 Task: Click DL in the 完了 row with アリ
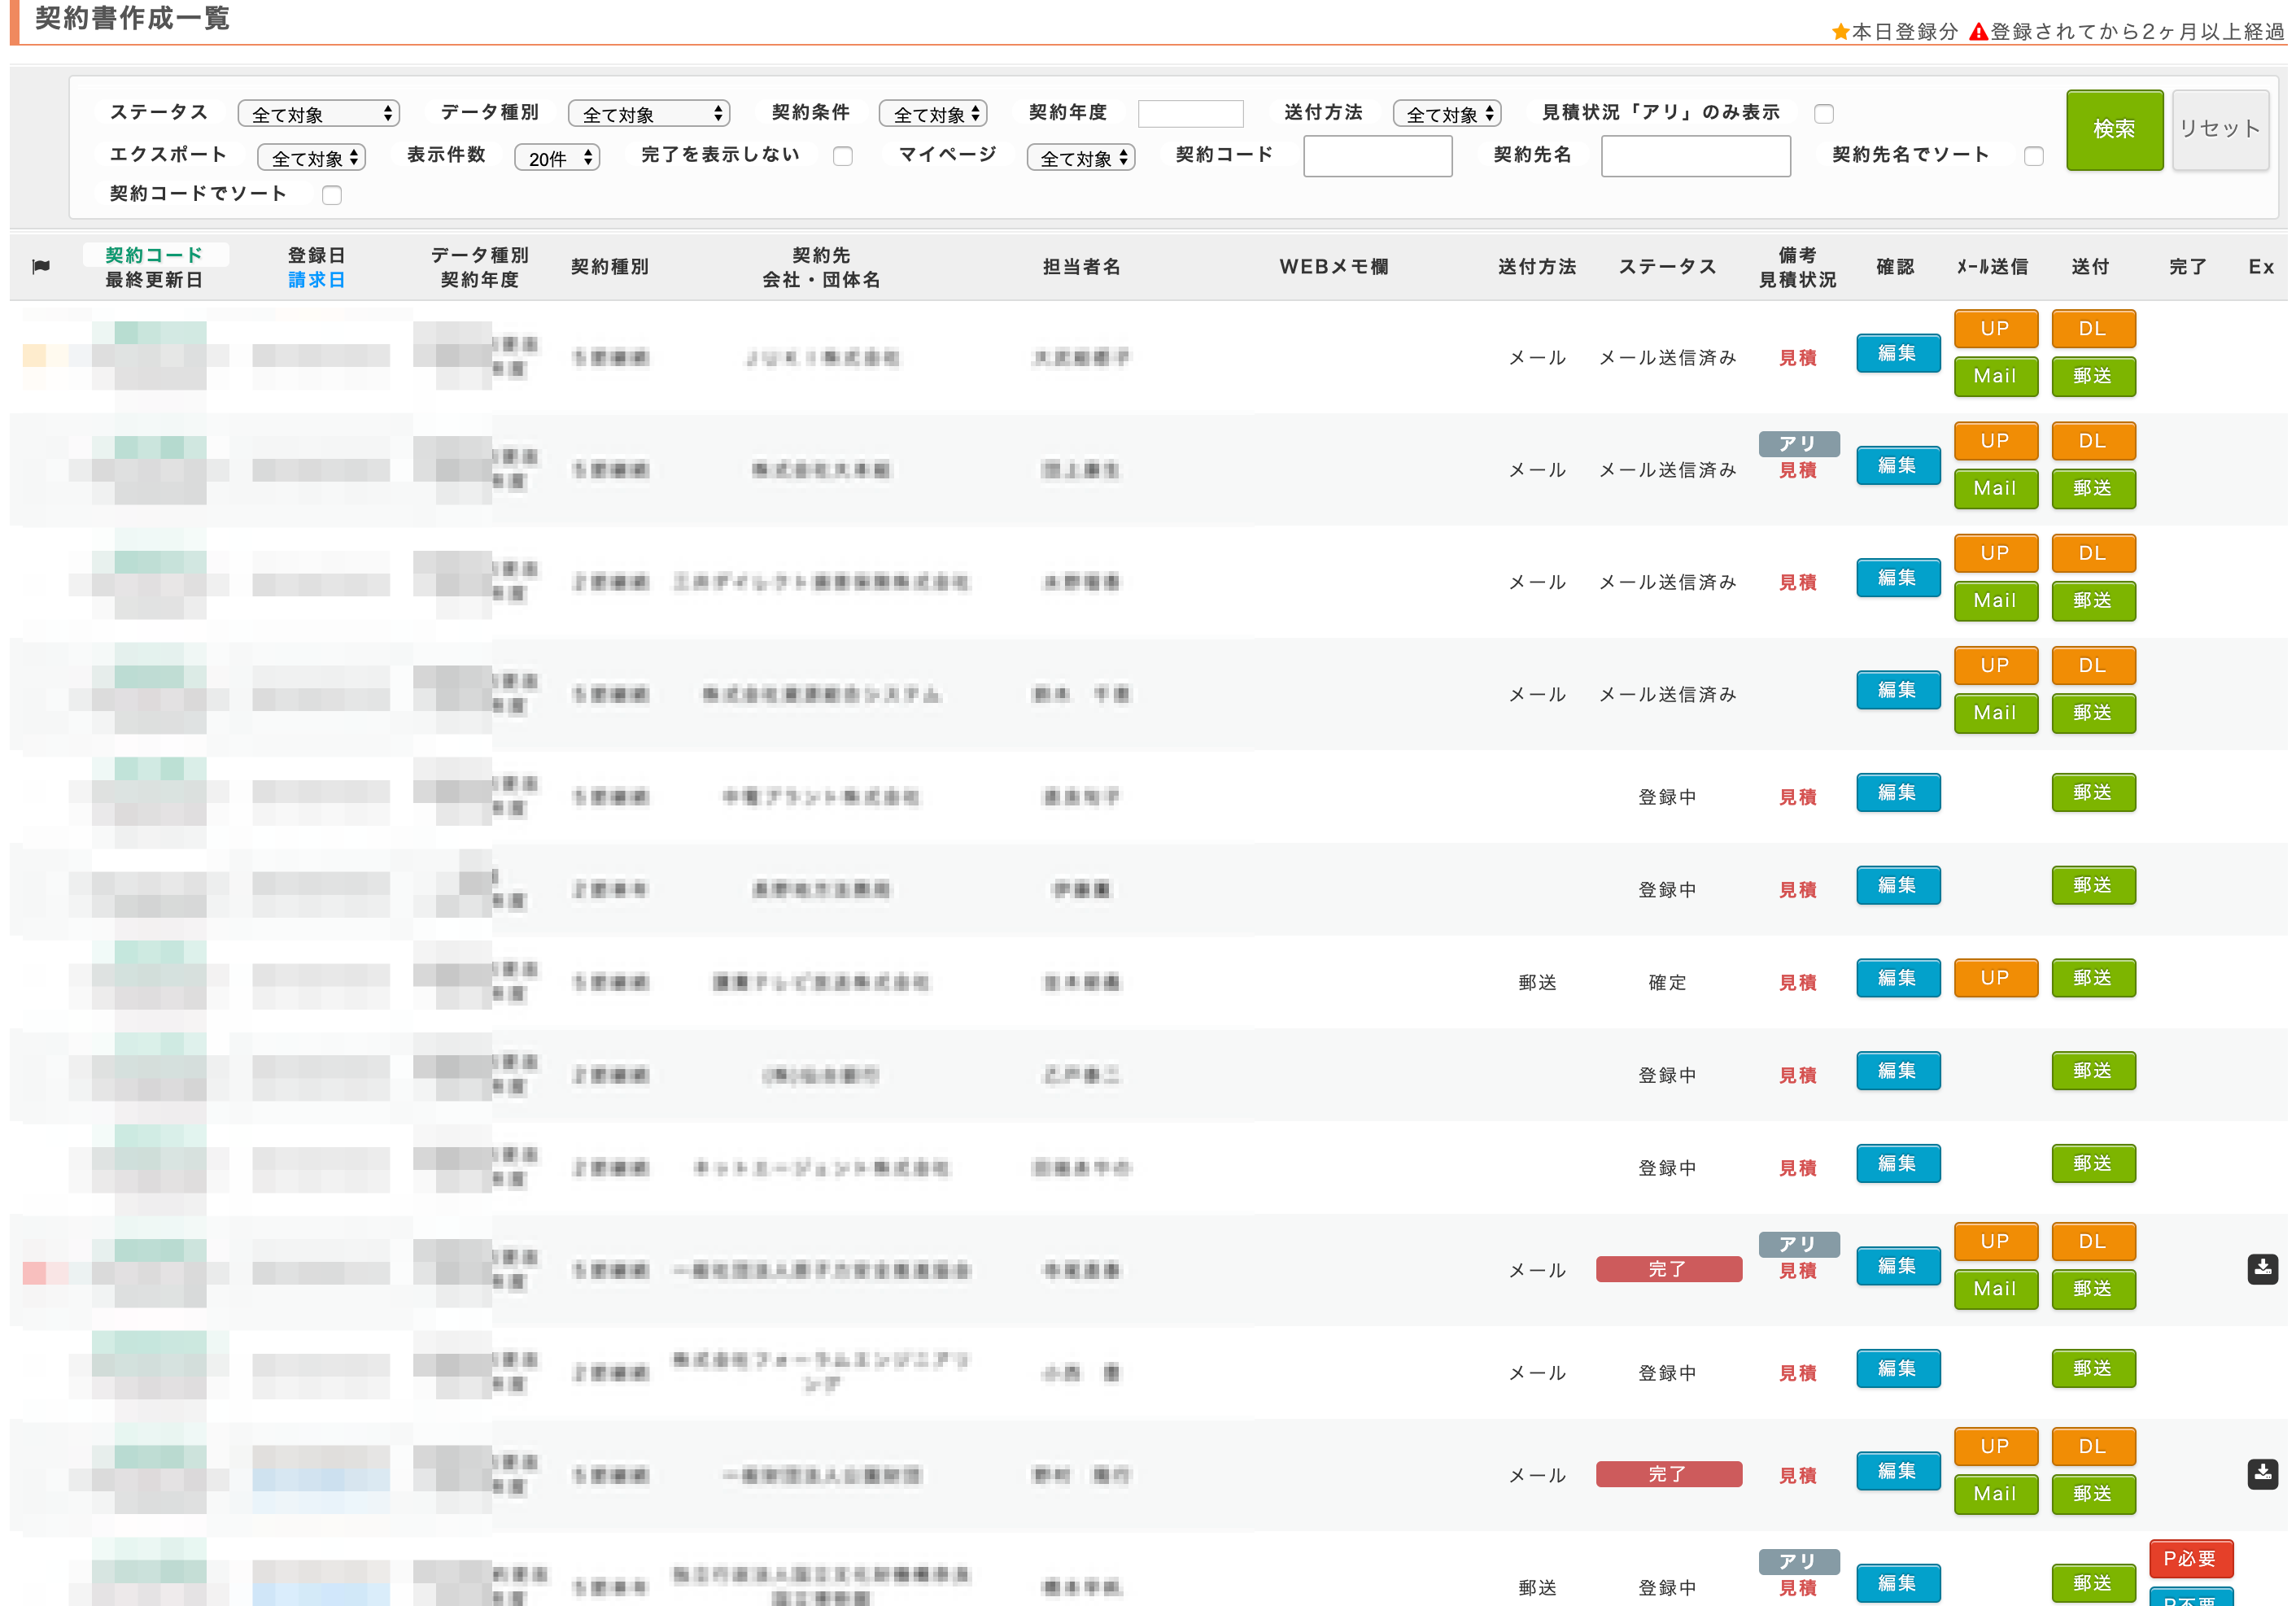pyautogui.click(x=2092, y=1242)
